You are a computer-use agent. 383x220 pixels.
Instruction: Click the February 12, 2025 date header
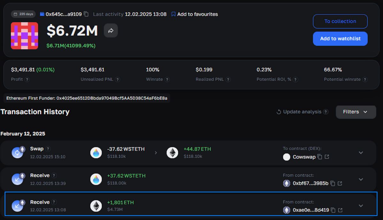(x=23, y=134)
